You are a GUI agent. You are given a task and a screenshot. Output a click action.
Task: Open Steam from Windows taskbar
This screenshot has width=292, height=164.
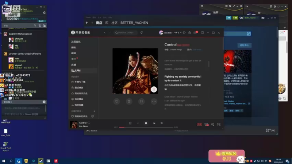point(41,161)
